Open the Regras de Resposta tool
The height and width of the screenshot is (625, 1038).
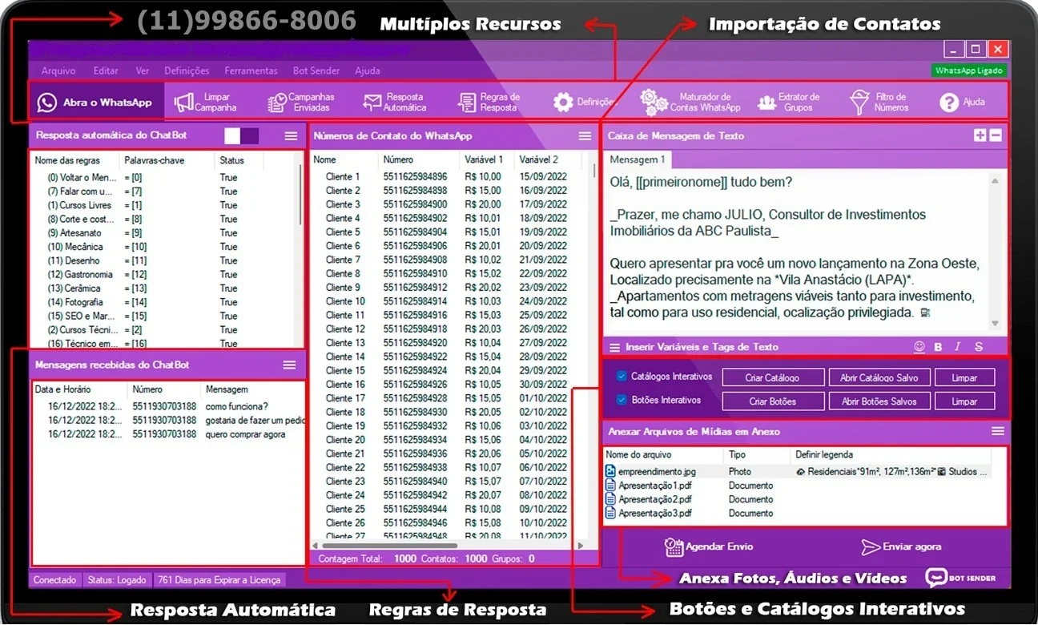point(489,103)
